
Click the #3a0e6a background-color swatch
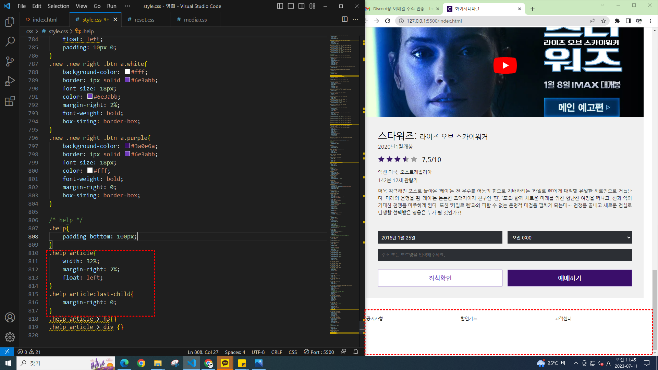127,146
